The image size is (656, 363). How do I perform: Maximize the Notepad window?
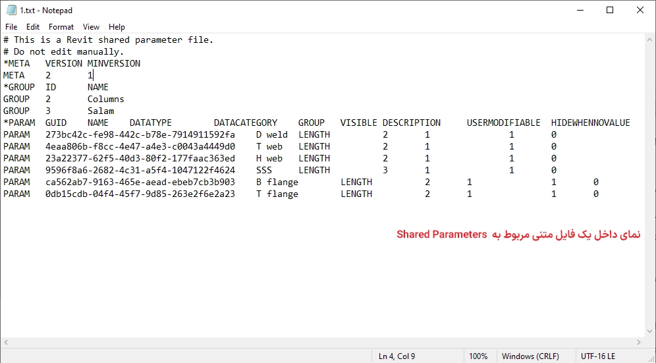click(610, 10)
